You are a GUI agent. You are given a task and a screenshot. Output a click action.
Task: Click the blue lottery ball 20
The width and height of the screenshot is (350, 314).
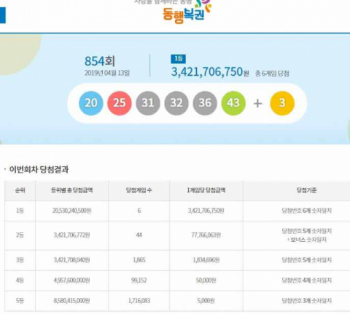[x=91, y=103]
